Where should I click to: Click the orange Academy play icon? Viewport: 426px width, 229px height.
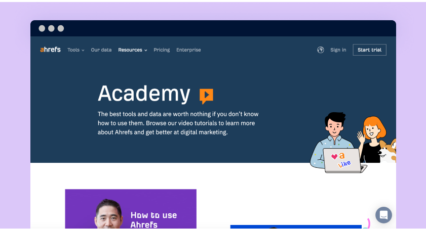click(207, 96)
